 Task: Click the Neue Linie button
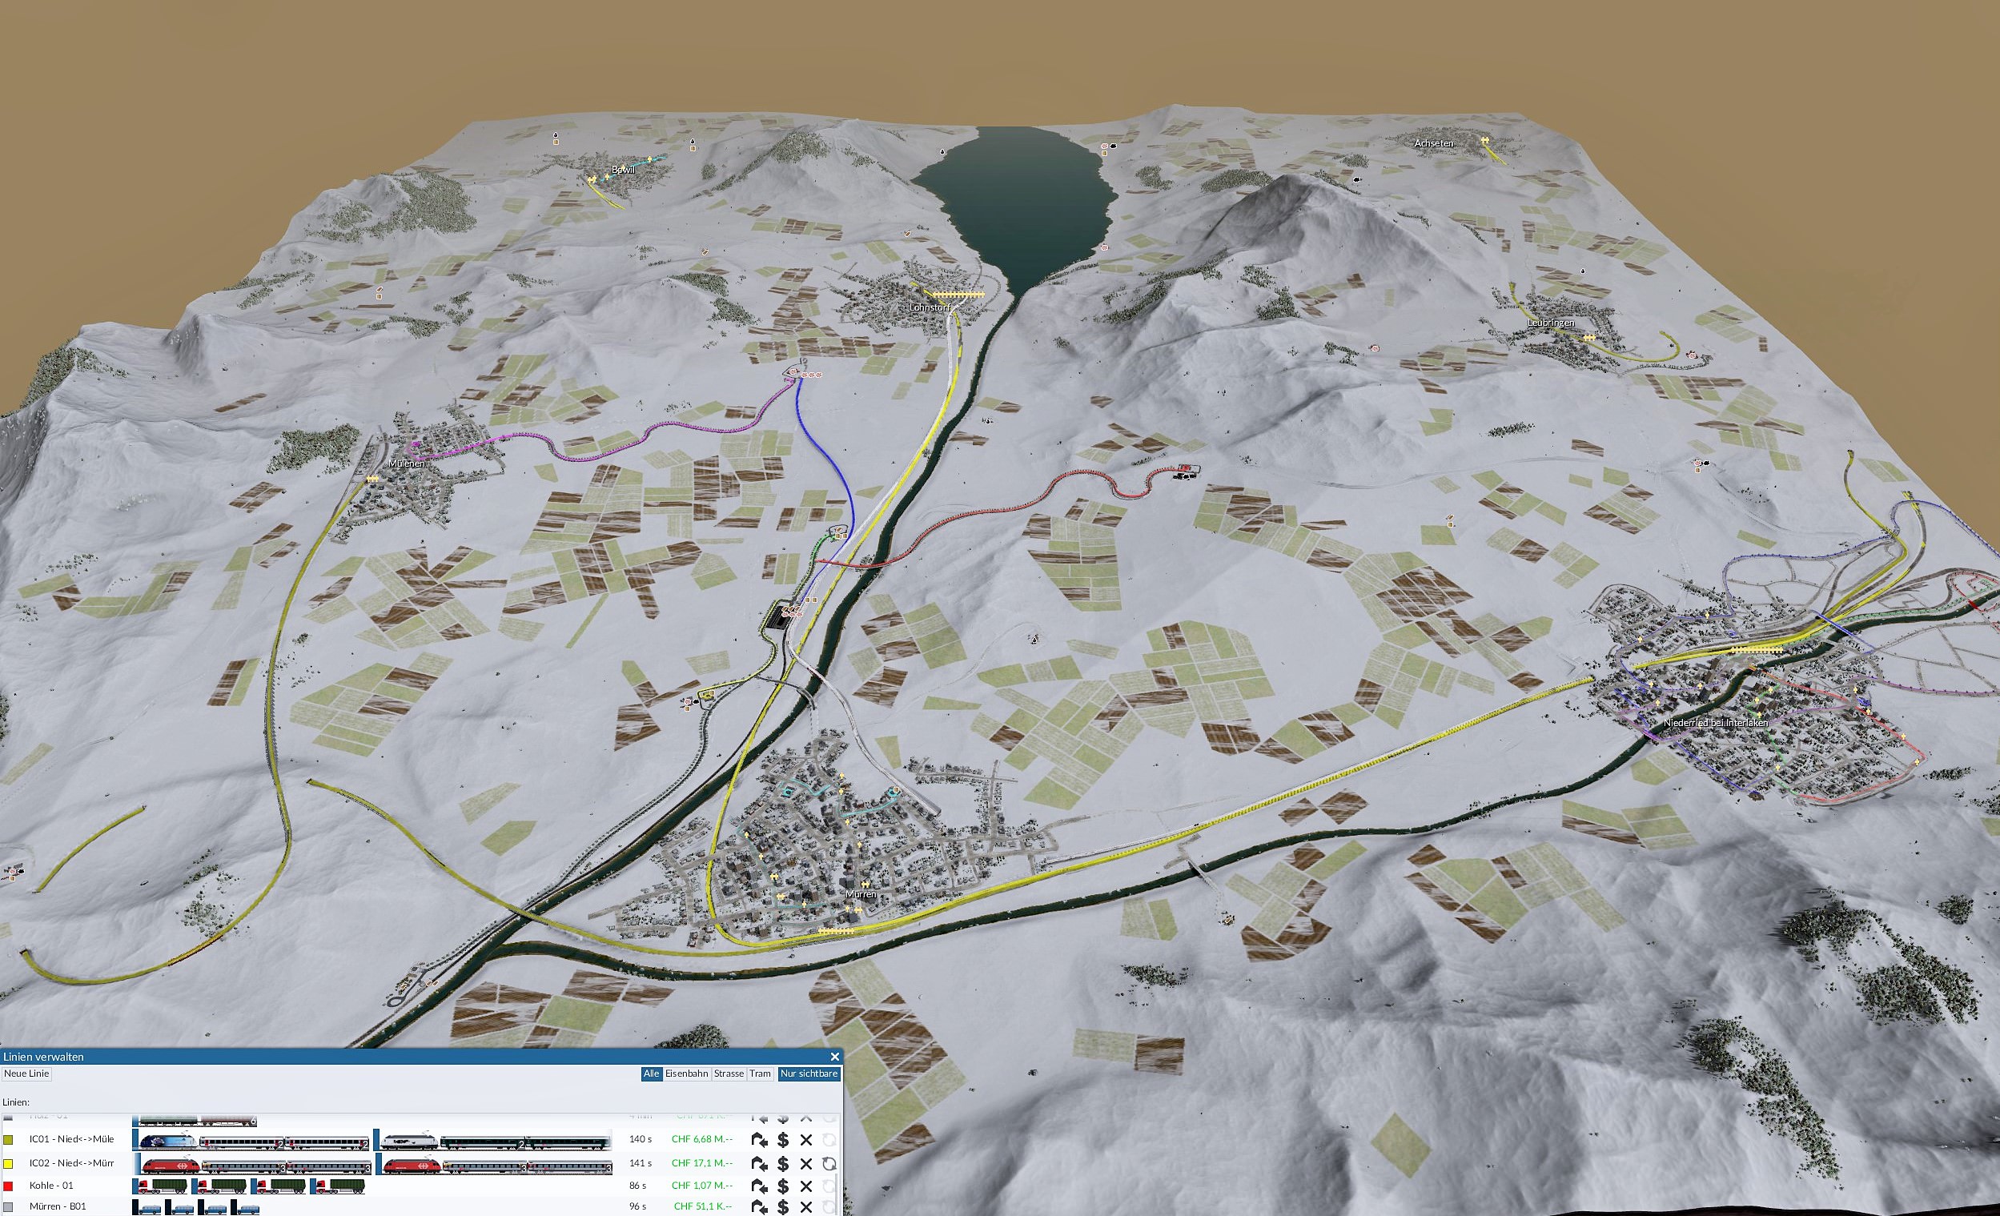[x=26, y=1074]
